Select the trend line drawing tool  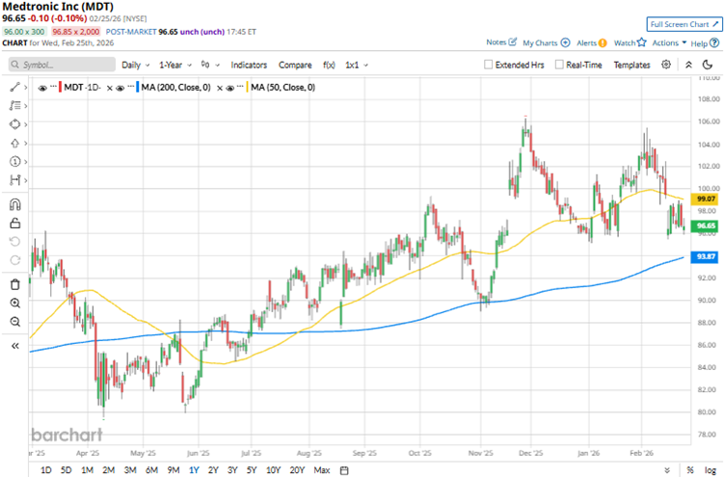tap(14, 87)
